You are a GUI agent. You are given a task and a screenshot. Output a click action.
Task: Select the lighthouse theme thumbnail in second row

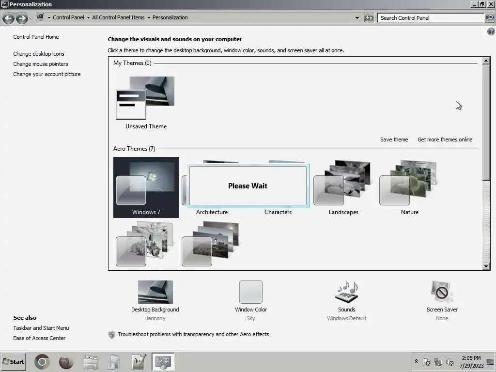coord(211,244)
